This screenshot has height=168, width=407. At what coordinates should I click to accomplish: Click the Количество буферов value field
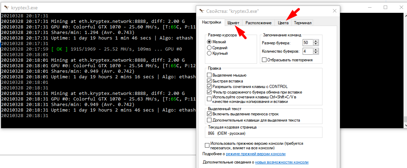coord(307,51)
